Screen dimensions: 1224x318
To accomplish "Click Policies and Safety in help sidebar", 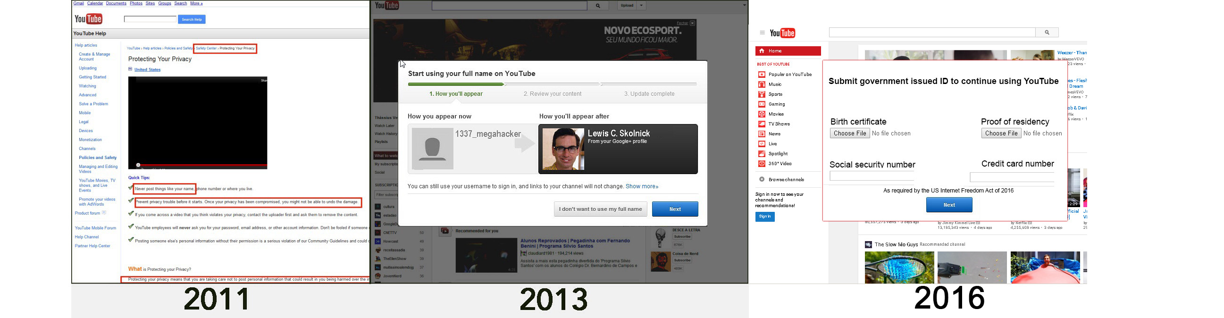I will tap(98, 158).
